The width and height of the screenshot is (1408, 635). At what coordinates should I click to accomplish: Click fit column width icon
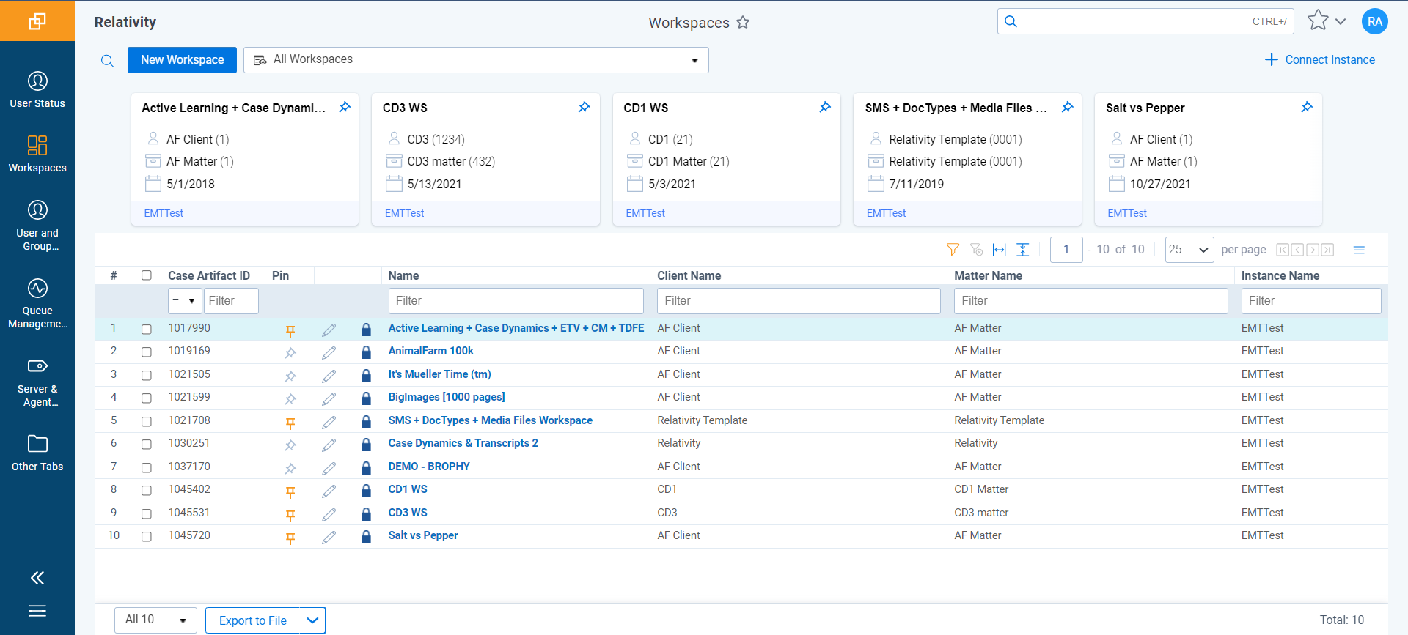coord(999,250)
